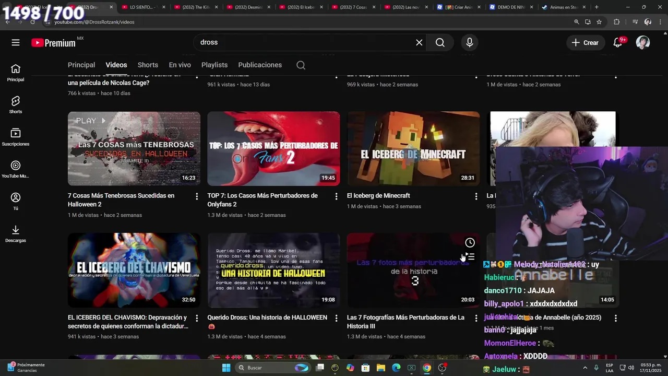The height and width of the screenshot is (376, 668).
Task: Switch to the 'DEMO DE NIN' browser tab
Action: [x=510, y=7]
